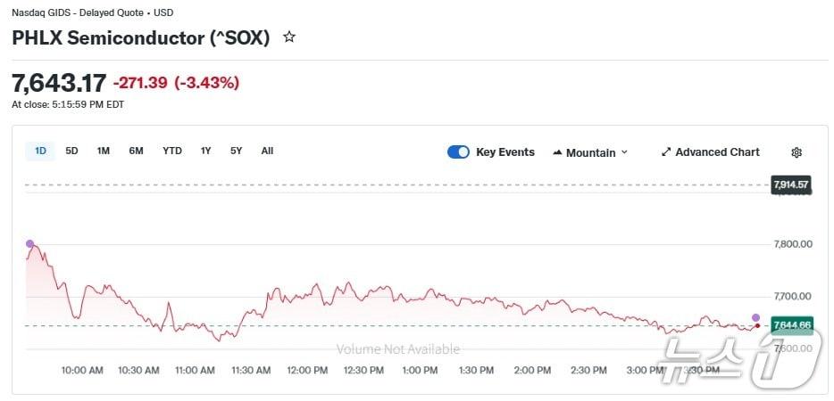
Task: Click the 7,914.57 previous close label
Action: (x=791, y=184)
